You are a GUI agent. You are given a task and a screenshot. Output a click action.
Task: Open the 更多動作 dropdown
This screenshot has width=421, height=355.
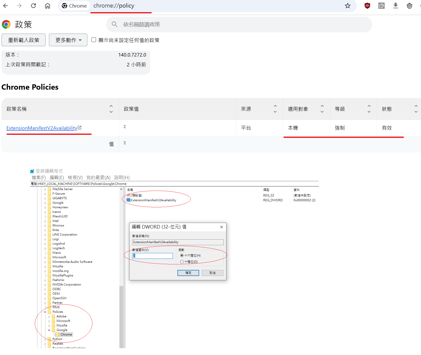[68, 40]
